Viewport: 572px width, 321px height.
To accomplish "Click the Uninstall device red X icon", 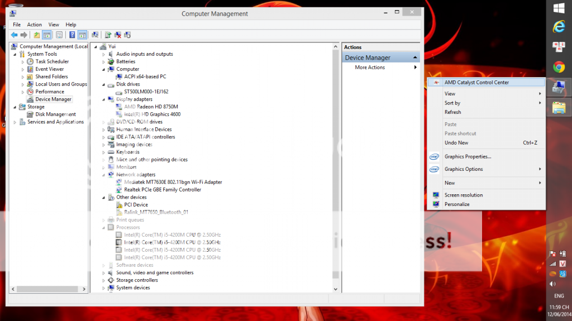I will tap(118, 35).
